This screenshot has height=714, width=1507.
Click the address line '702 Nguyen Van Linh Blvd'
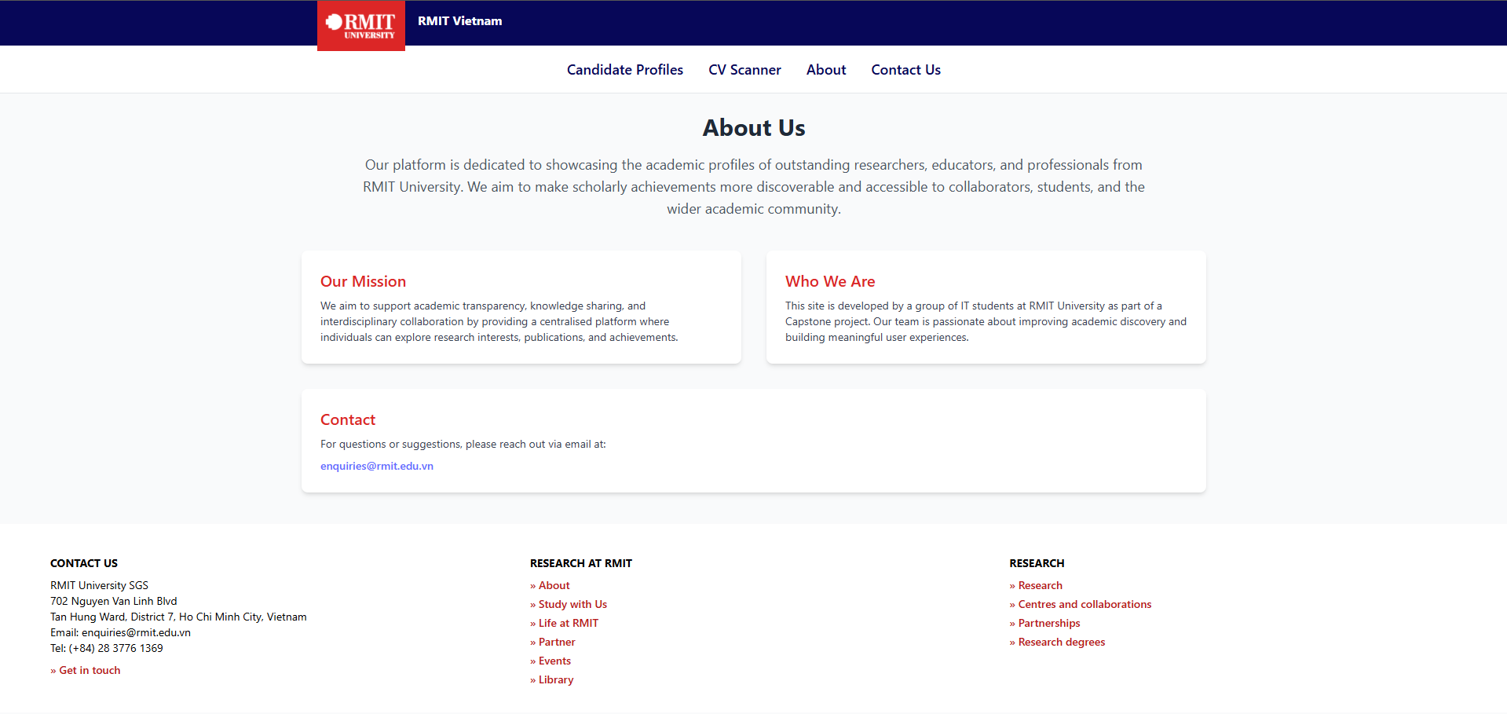pos(114,601)
